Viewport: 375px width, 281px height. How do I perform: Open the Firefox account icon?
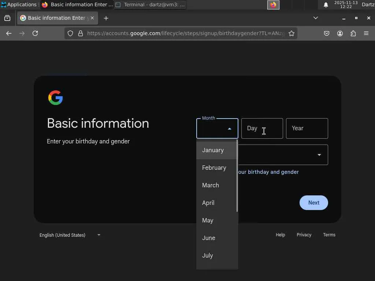pos(340,33)
